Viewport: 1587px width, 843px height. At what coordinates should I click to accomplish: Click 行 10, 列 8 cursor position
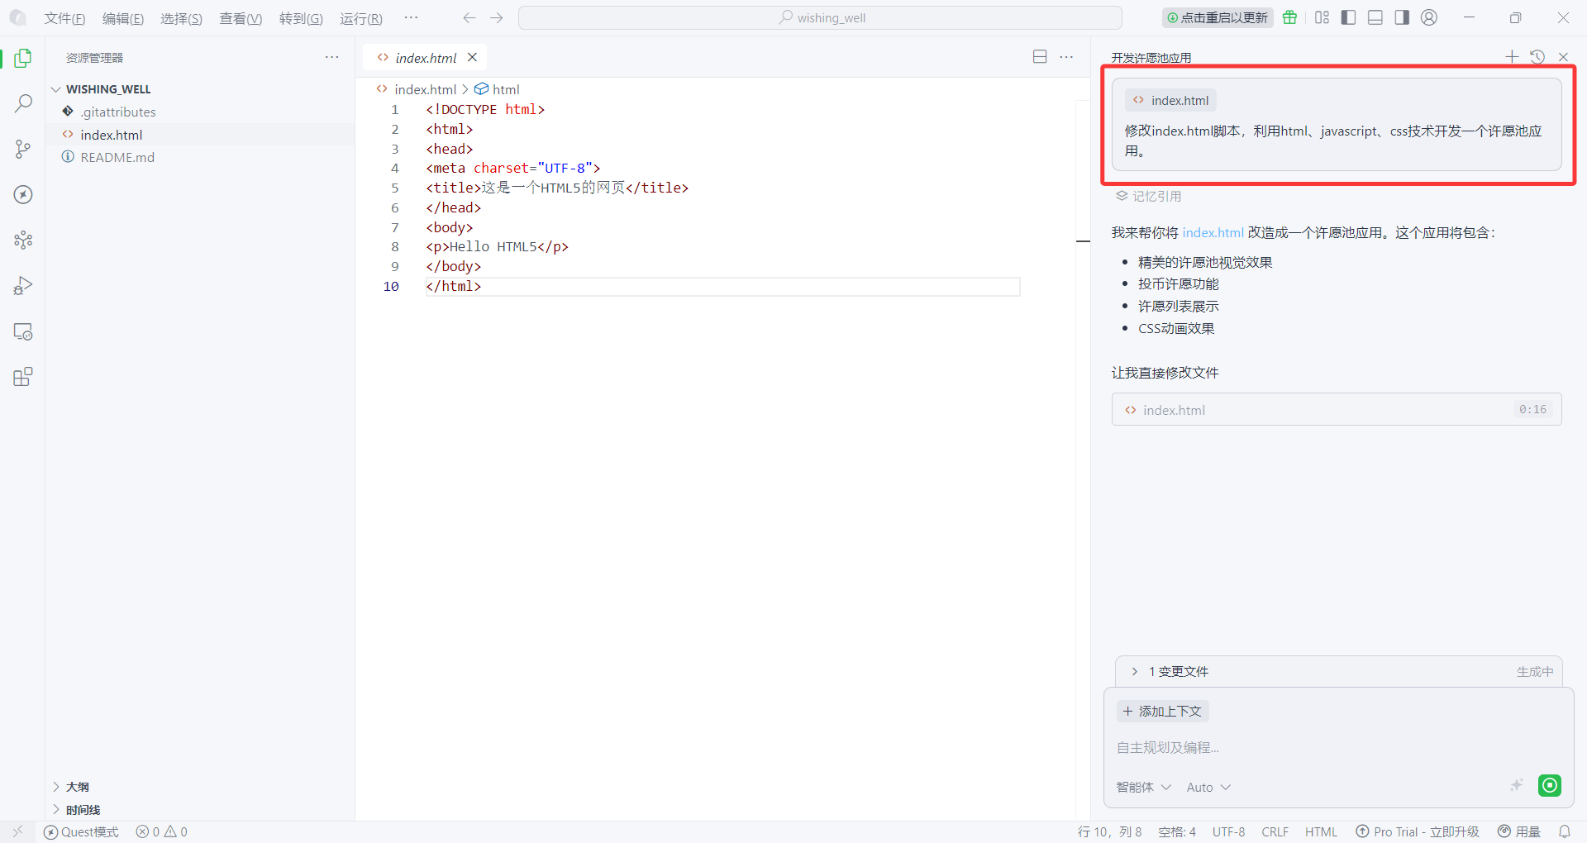coord(1109,831)
